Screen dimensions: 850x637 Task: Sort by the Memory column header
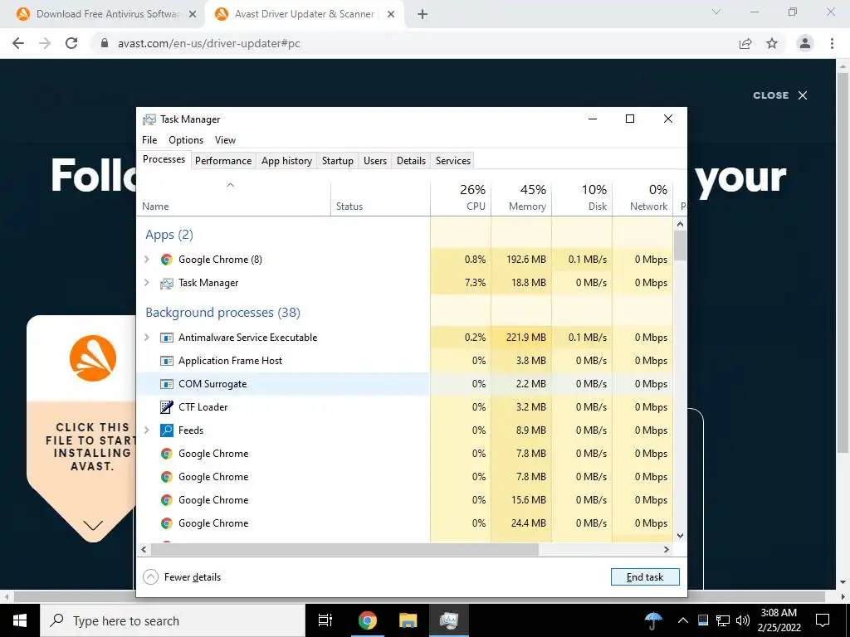click(x=521, y=197)
